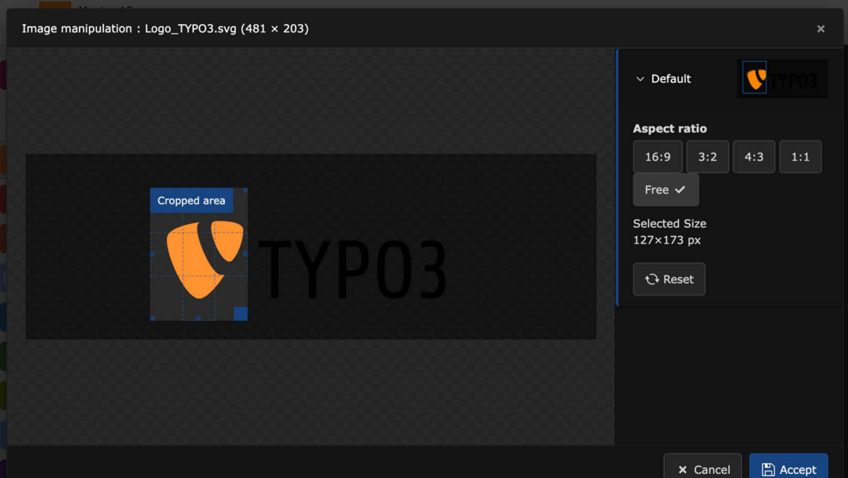Click the Cropped area label
848x478 pixels.
coord(191,200)
